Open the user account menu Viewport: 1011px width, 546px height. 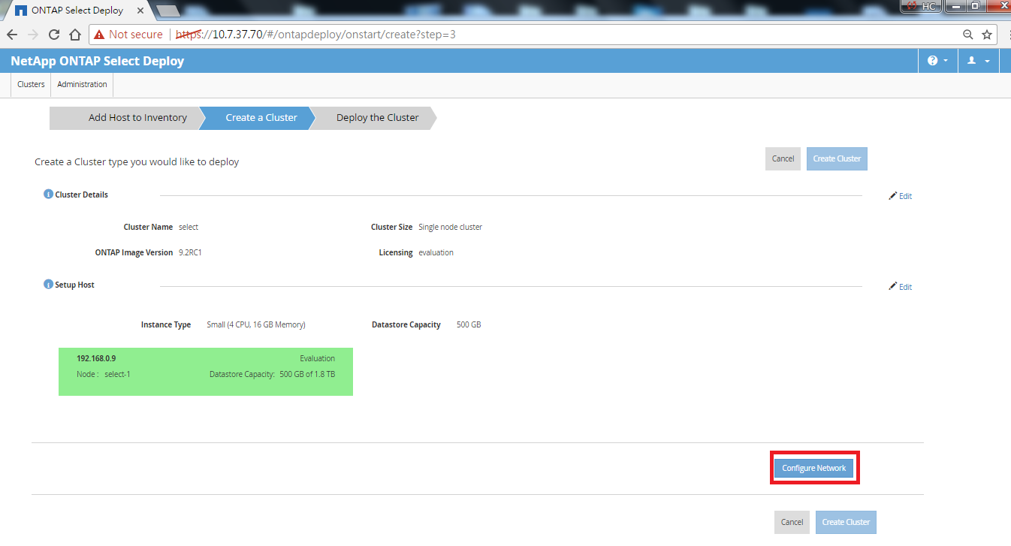coord(978,61)
